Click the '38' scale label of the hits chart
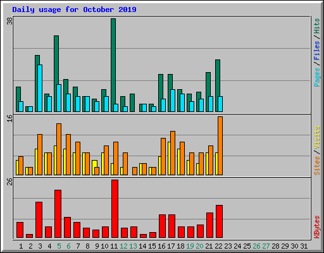 [x=10, y=21]
